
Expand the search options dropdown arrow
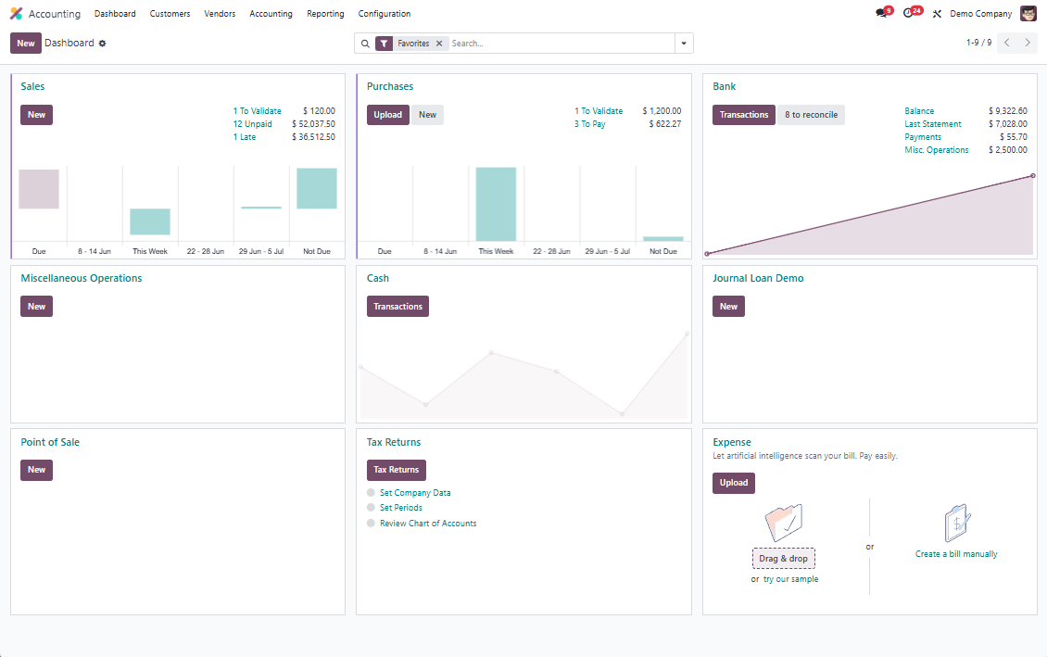click(x=684, y=44)
